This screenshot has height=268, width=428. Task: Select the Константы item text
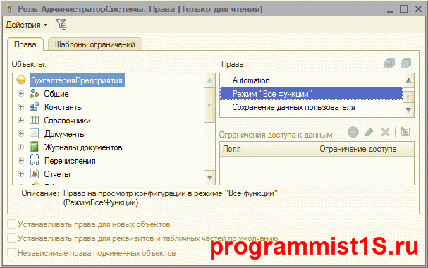click(x=63, y=107)
